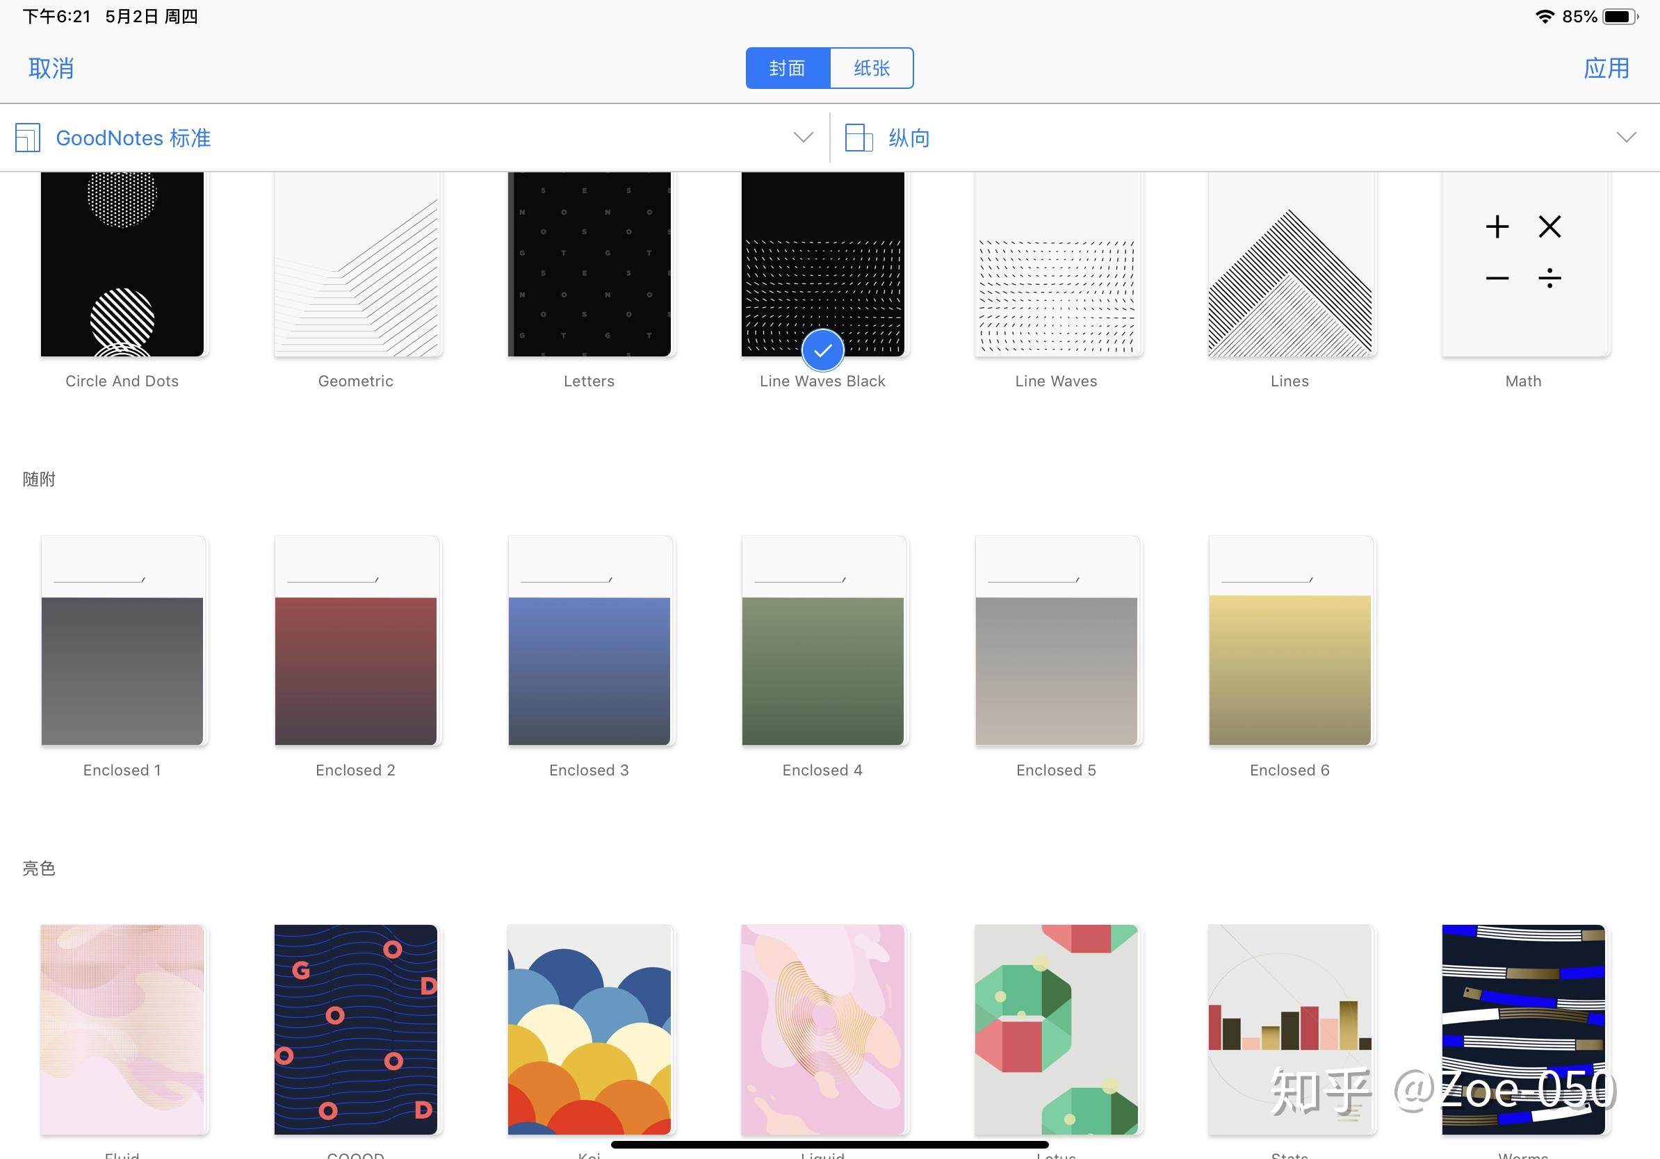Choose the blue Enclosed 3 cover

[x=589, y=641]
